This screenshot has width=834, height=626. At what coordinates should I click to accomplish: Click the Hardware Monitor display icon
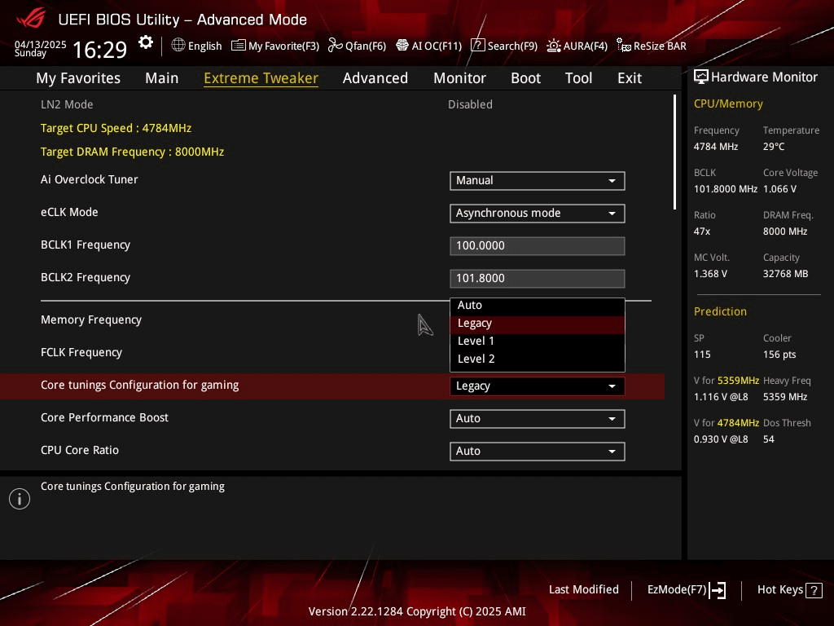[701, 77]
